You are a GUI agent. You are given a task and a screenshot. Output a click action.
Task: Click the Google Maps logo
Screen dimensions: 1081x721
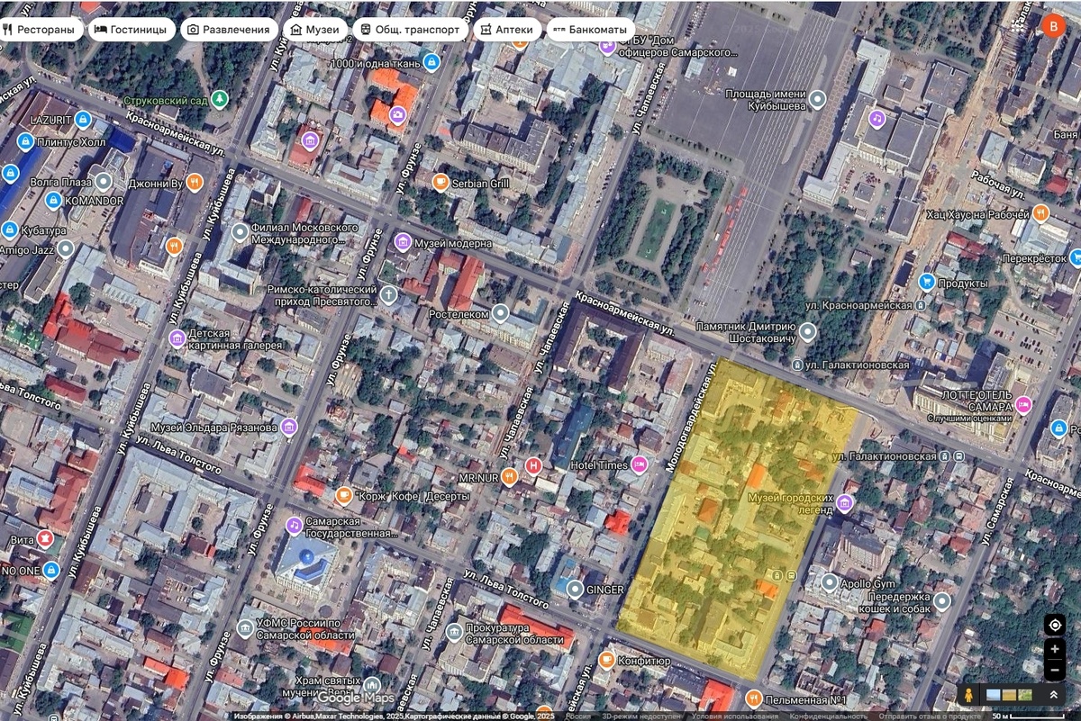pos(355,698)
